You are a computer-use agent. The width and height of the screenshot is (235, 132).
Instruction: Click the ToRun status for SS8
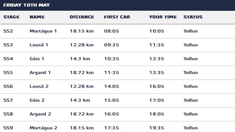pyautogui.click(x=191, y=114)
